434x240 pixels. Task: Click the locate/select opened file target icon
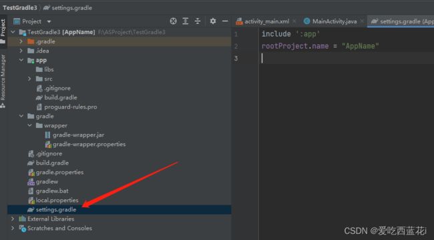point(174,21)
